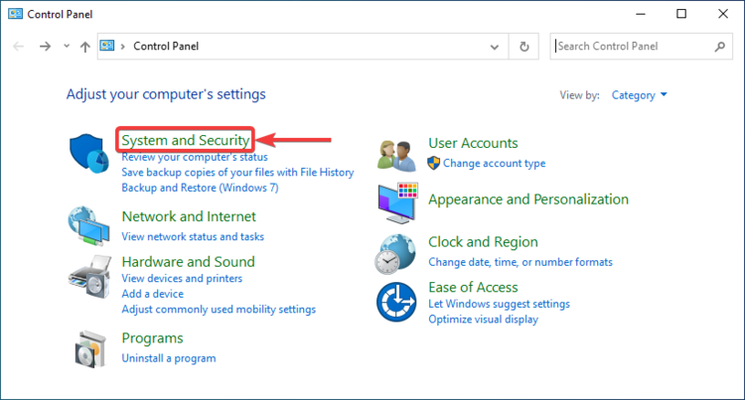Screen dimensions: 745x400
Task: Click inside the Search Control Panel field
Action: (631, 47)
